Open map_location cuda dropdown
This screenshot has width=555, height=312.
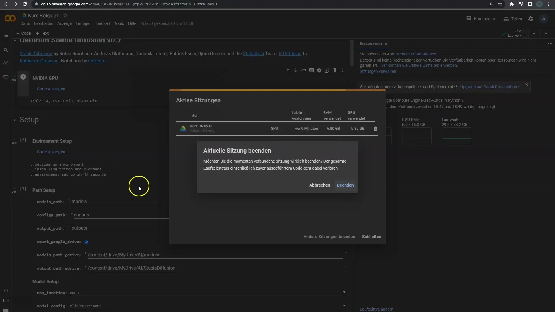click(208, 293)
